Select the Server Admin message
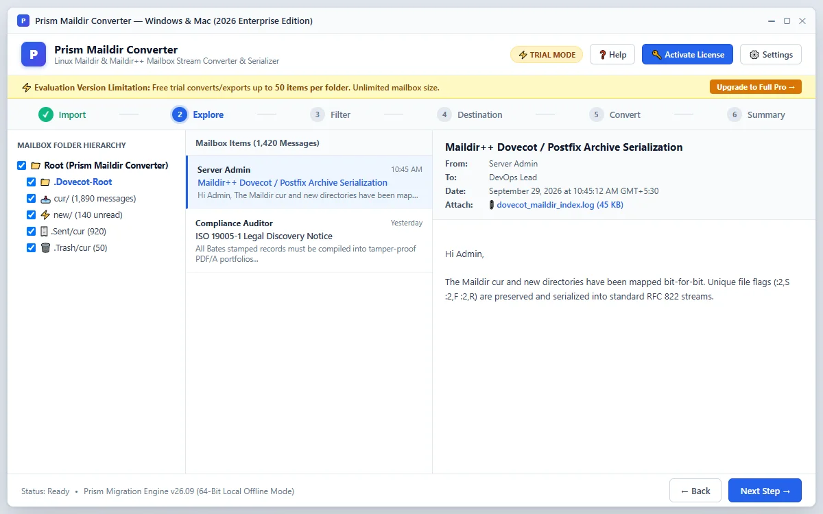Screen dimensions: 823x514 point(309,182)
